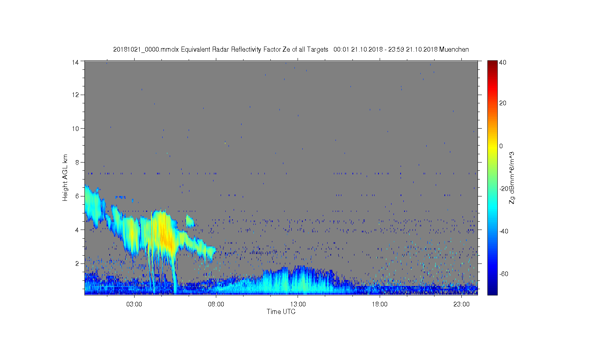
Task: Click the height axis label '12'
Action: (76, 95)
